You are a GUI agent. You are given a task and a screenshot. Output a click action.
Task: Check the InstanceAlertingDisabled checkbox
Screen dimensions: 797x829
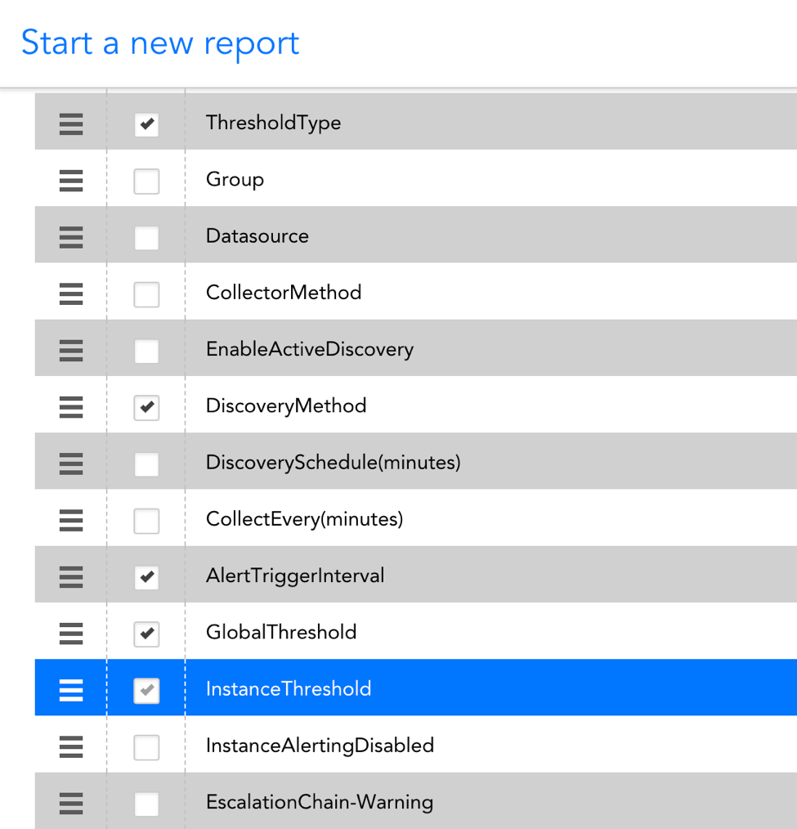tap(146, 746)
